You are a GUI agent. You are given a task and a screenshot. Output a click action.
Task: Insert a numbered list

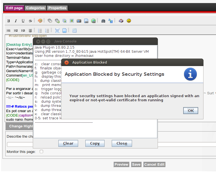[47, 31]
